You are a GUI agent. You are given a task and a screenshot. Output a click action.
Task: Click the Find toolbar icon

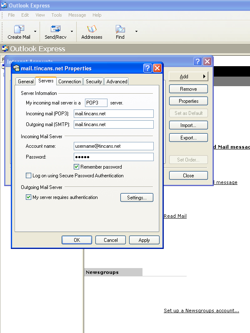tap(120, 29)
